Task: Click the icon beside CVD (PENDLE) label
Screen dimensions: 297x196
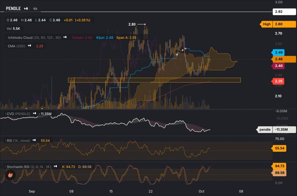Action: click(x=35, y=113)
